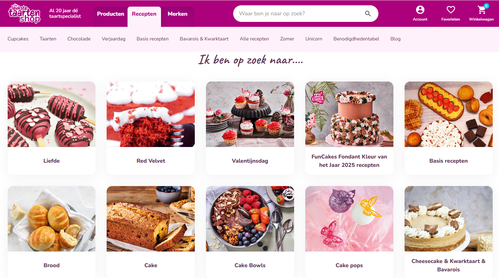This screenshot has height=278, width=499.
Task: Switch to the Recepten tab
Action: (144, 14)
